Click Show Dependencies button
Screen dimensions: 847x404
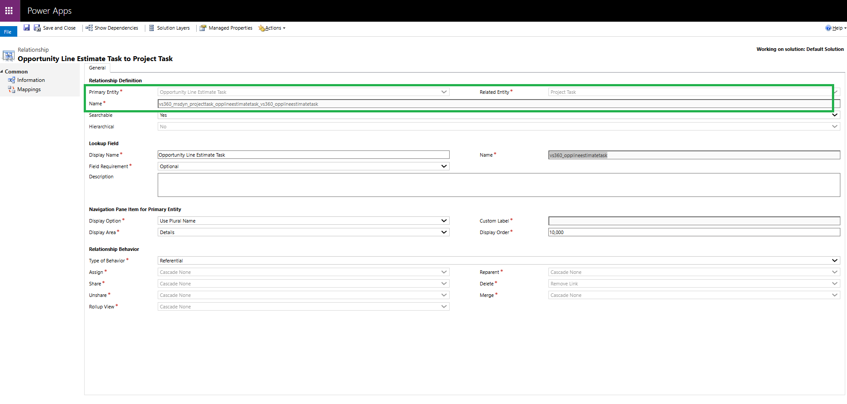pos(112,28)
